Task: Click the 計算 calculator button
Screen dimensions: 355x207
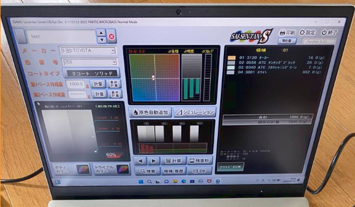Action: (x=173, y=160)
